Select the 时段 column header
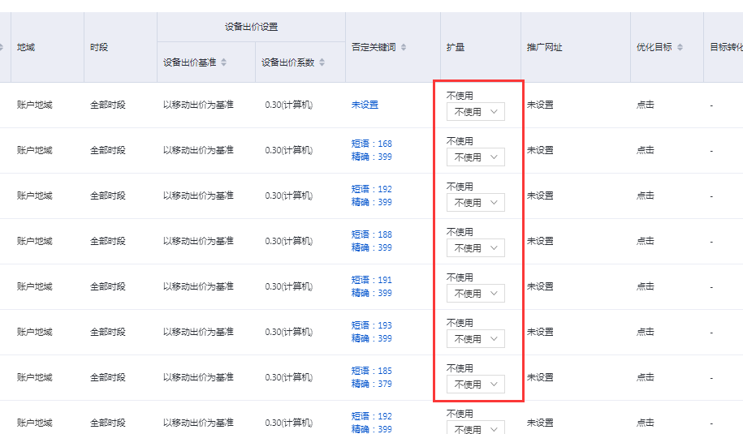 point(98,47)
